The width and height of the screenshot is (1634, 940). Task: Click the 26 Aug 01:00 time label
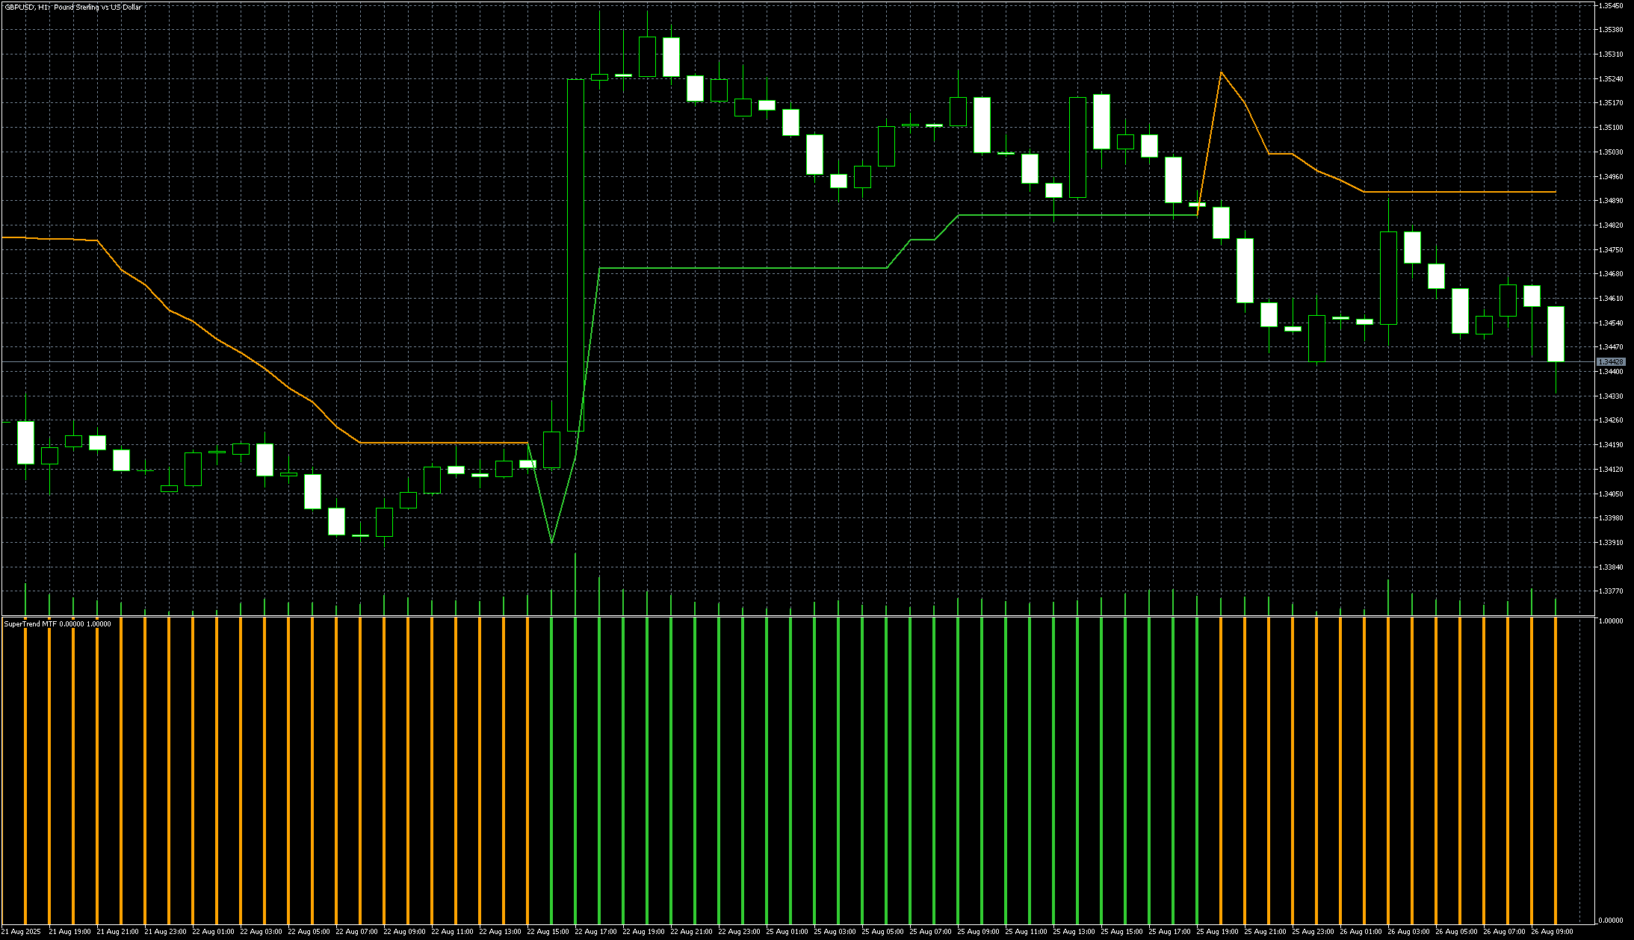pos(1361,932)
